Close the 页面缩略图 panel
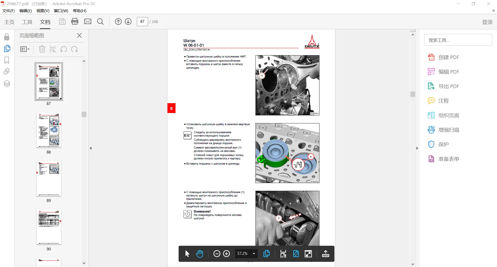 pyautogui.click(x=79, y=36)
